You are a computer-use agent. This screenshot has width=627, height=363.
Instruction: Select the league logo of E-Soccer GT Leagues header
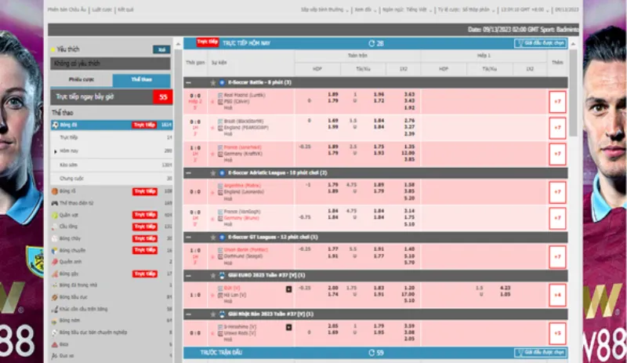222,237
